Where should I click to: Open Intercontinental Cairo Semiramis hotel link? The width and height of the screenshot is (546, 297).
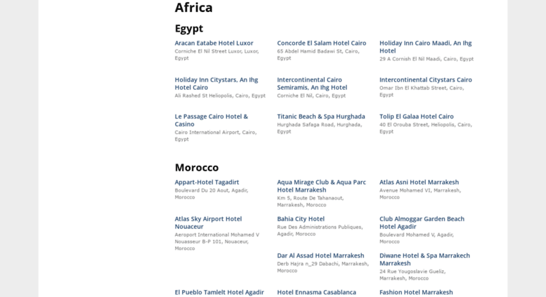(x=312, y=84)
